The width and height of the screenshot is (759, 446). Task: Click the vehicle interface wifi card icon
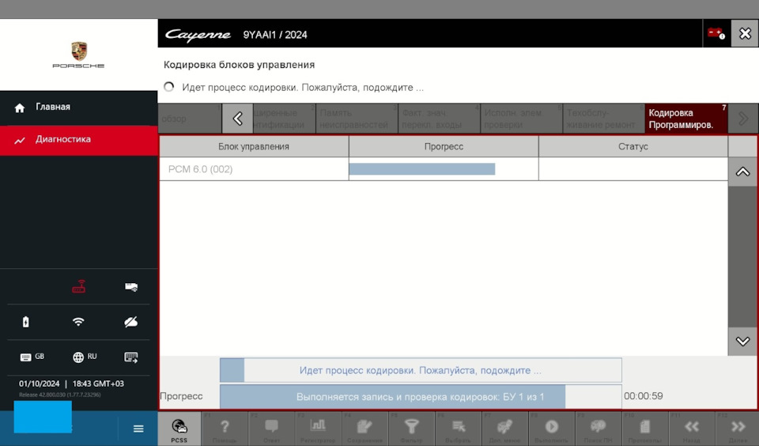(x=131, y=287)
